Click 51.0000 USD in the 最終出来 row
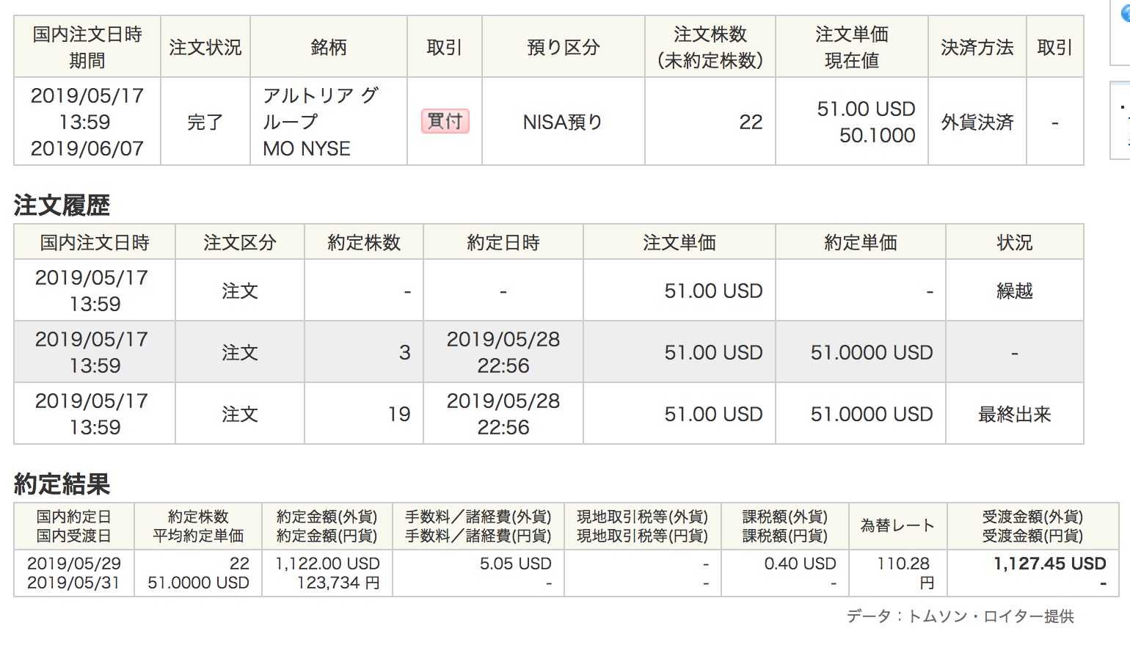The height and width of the screenshot is (656, 1130). click(x=872, y=415)
